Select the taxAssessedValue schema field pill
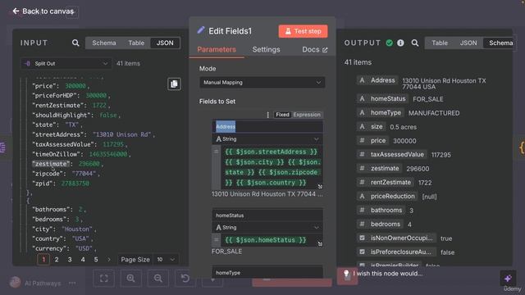 coord(392,155)
